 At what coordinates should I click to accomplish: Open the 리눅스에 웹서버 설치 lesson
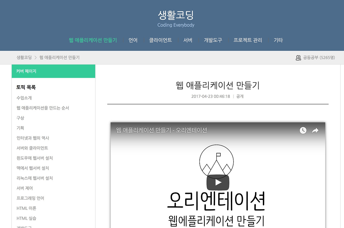(x=34, y=178)
